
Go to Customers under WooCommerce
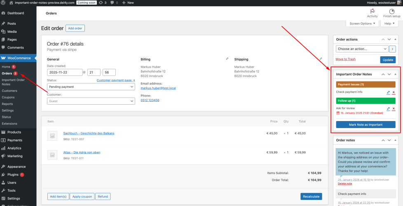coord(9,91)
